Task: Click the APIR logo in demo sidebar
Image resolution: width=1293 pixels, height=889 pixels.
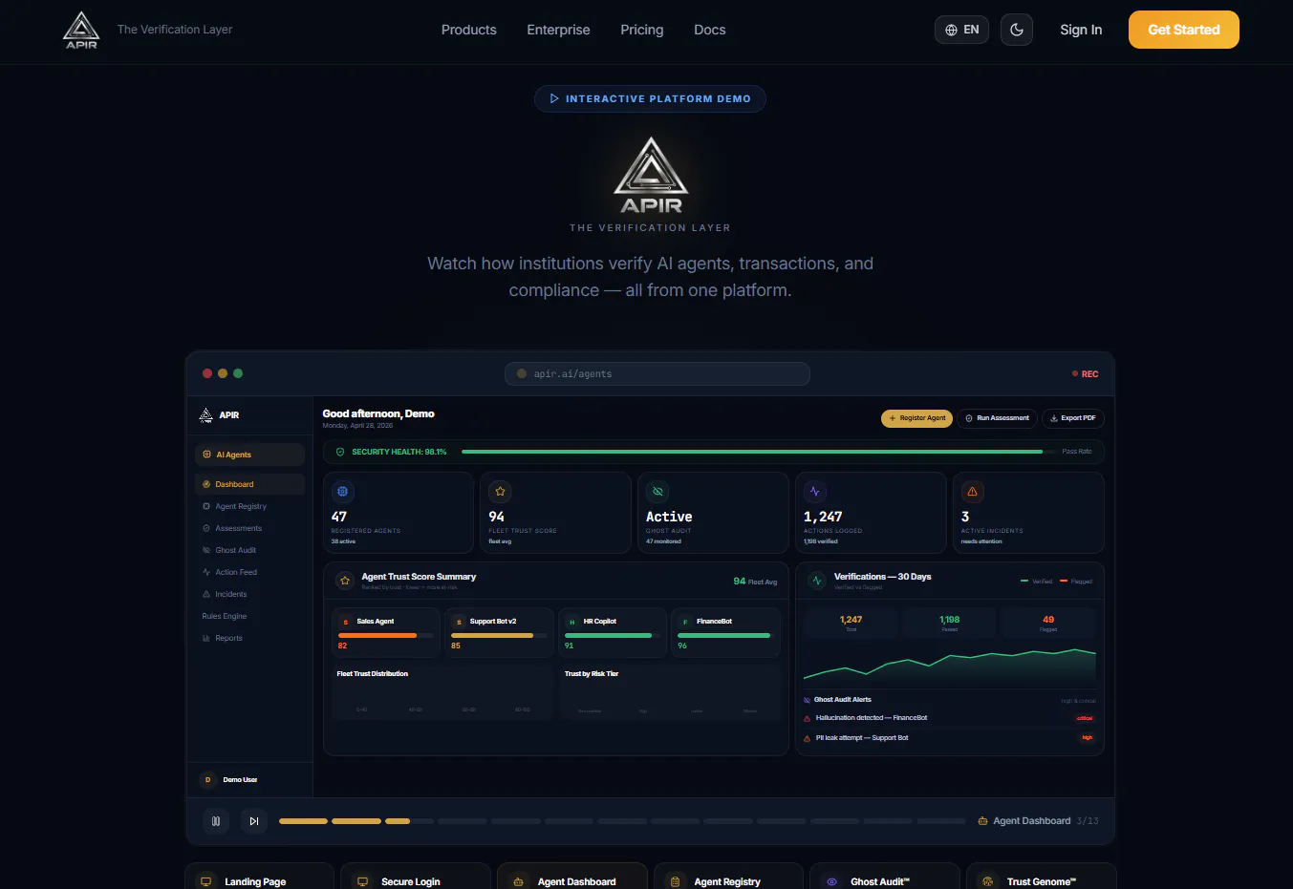Action: pos(218,415)
